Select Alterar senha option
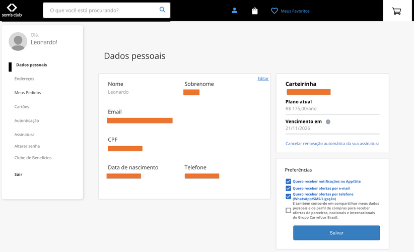This screenshot has height=252, width=414. (27, 146)
